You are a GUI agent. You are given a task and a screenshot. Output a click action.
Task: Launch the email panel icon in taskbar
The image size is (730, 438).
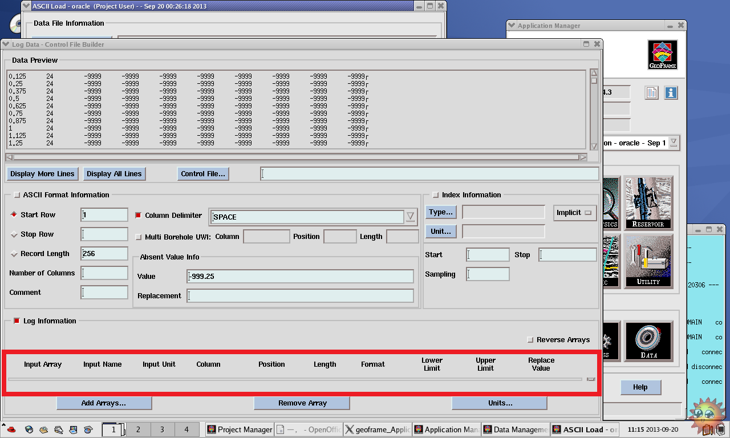pos(44,429)
